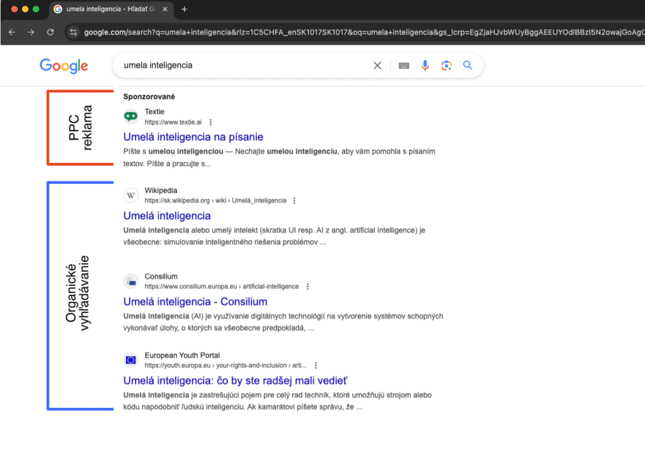Go back with browser back arrow

coord(12,32)
